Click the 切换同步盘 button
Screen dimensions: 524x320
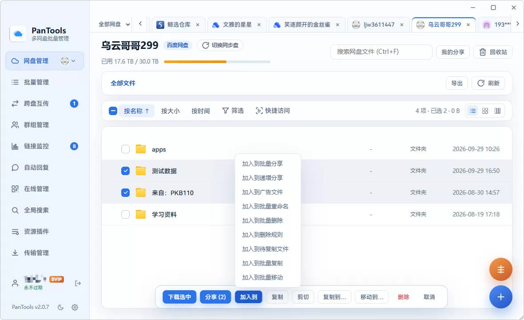[220, 45]
